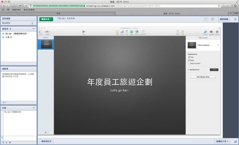Image resolution: width=239 pixels, height=145 pixels.
Task: Open Safari iCloud tabs icon
Action: click(x=14, y=6)
